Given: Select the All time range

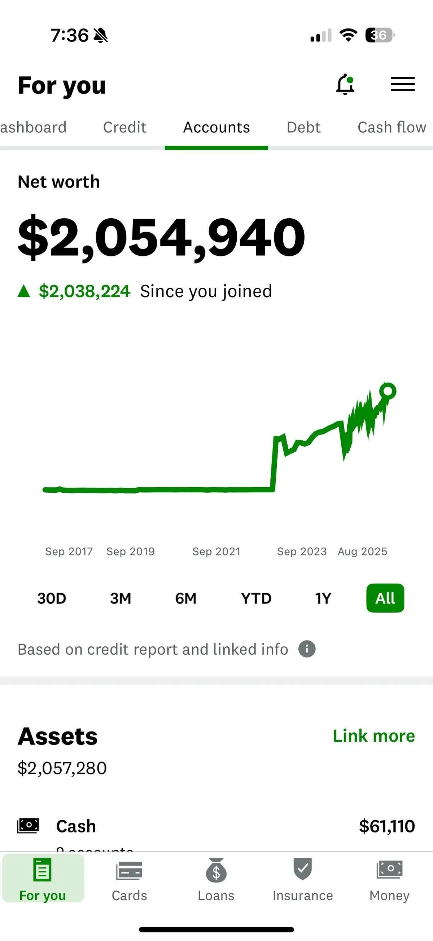Looking at the screenshot, I should coord(385,598).
